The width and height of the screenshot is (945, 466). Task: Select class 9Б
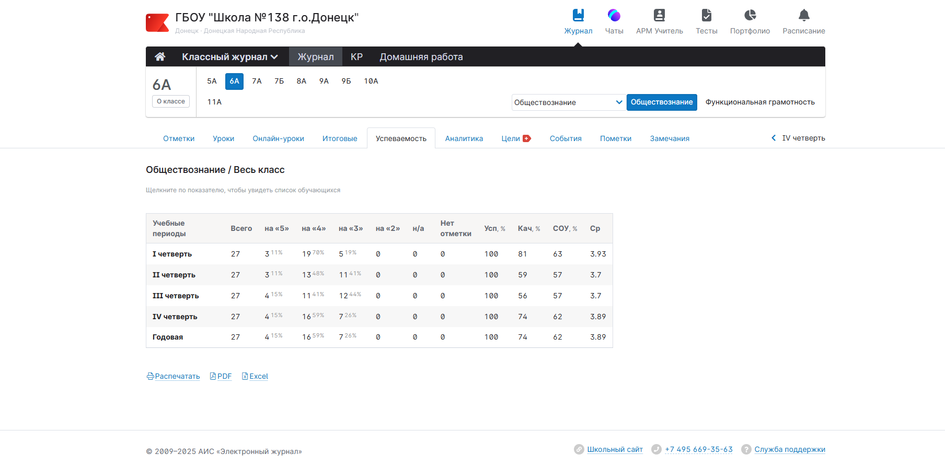(x=346, y=81)
